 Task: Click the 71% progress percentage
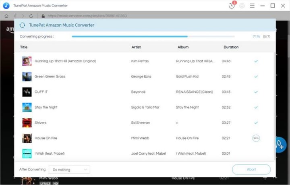click(256, 36)
